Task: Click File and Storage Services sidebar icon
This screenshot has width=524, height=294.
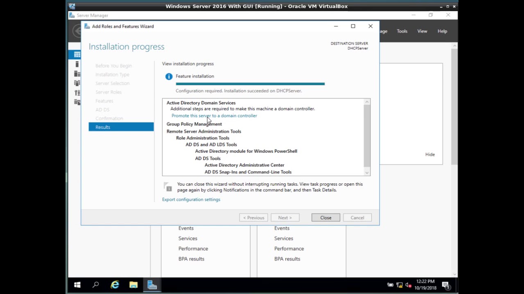Action: [77, 102]
